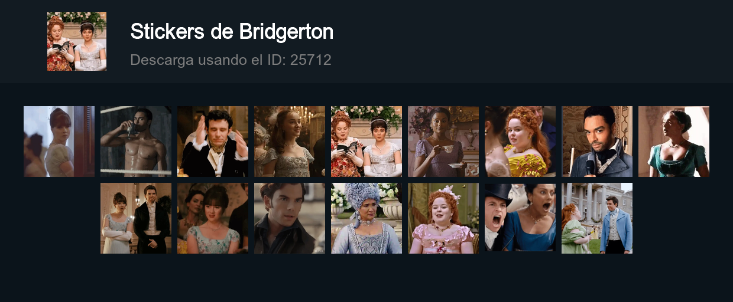
Task: Open the sticker pack cover image
Action: pos(77,41)
